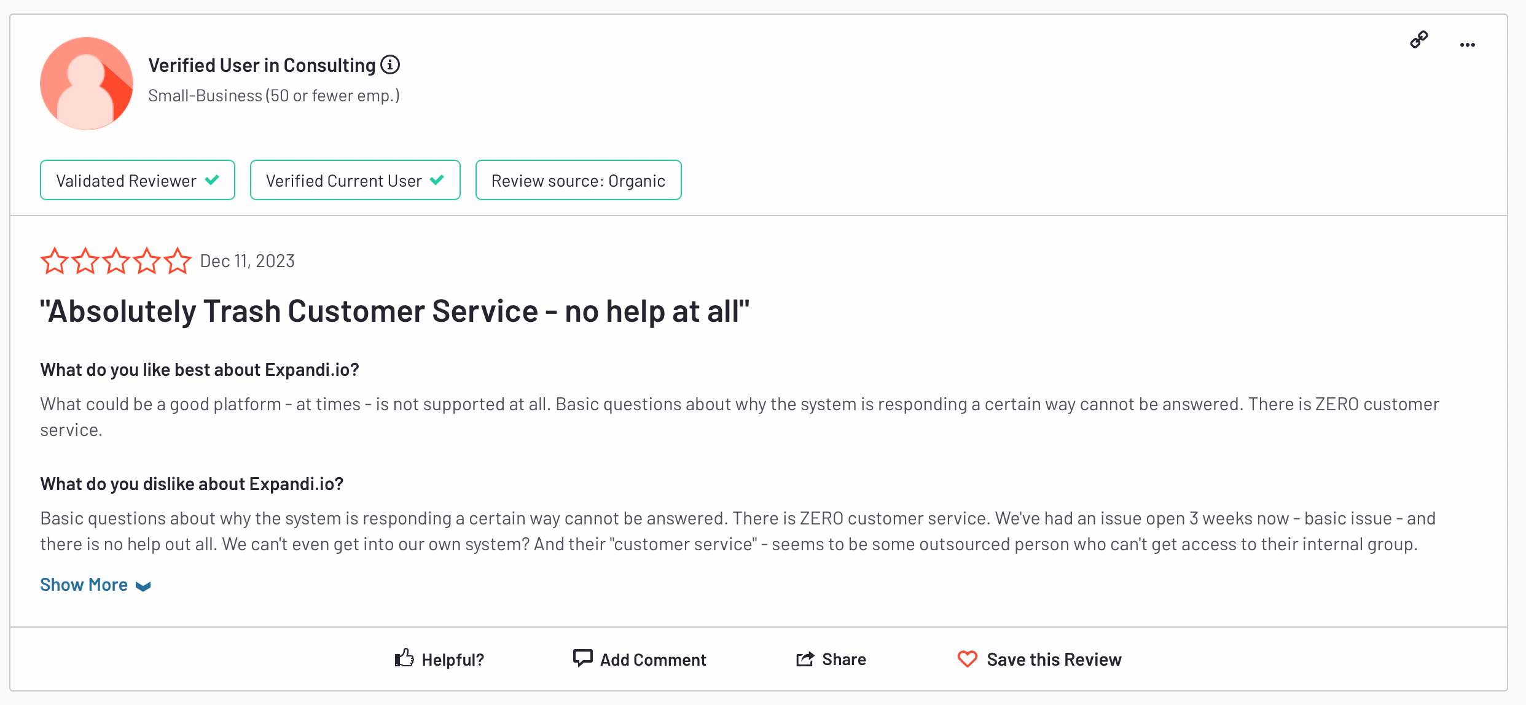Click the Dec 11, 2023 review date
The height and width of the screenshot is (705, 1526).
[x=248, y=261]
